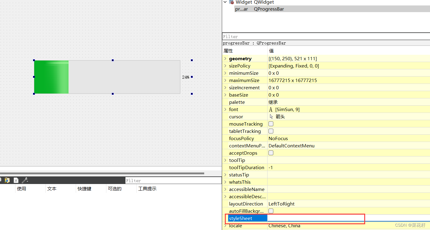Click the Action Editor Filter field
Viewport: 430px width, 230px height.
pyautogui.click(x=174, y=180)
